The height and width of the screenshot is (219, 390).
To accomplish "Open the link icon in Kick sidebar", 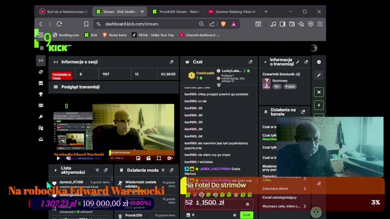I will (x=41, y=72).
